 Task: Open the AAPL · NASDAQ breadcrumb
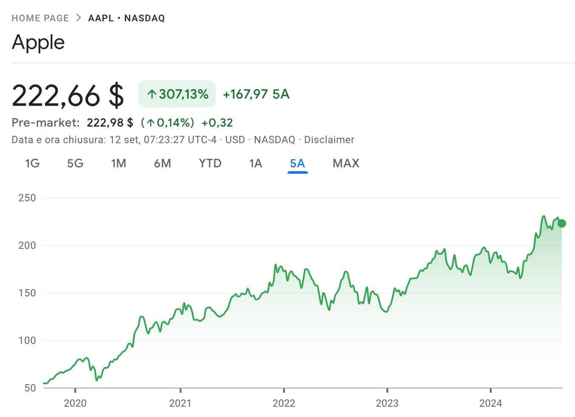click(x=126, y=18)
